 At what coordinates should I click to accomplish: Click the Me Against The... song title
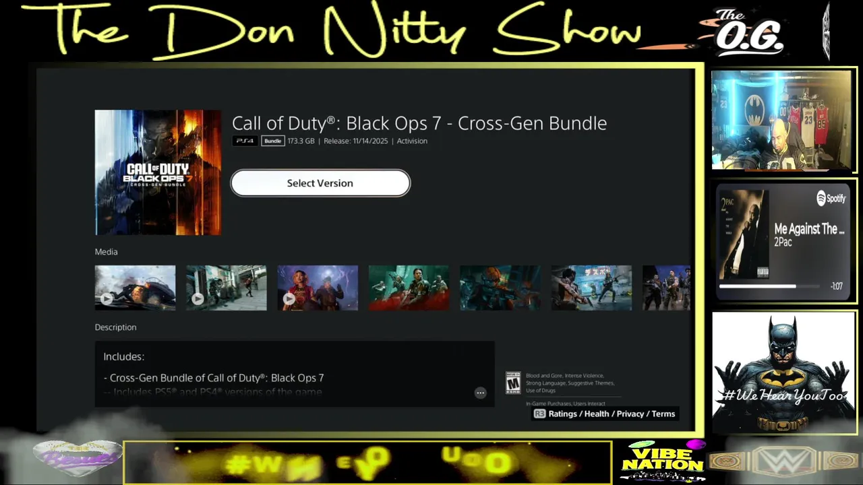click(809, 229)
